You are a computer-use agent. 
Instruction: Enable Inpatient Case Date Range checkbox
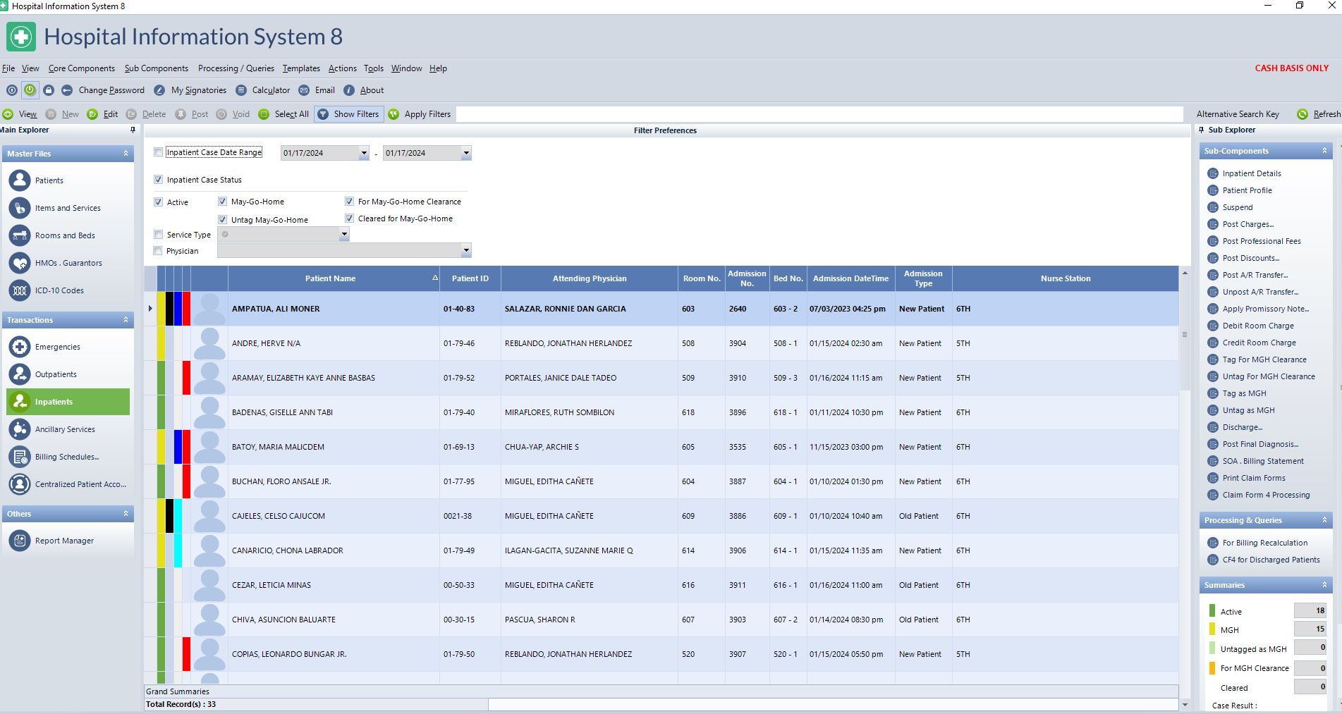(x=159, y=152)
